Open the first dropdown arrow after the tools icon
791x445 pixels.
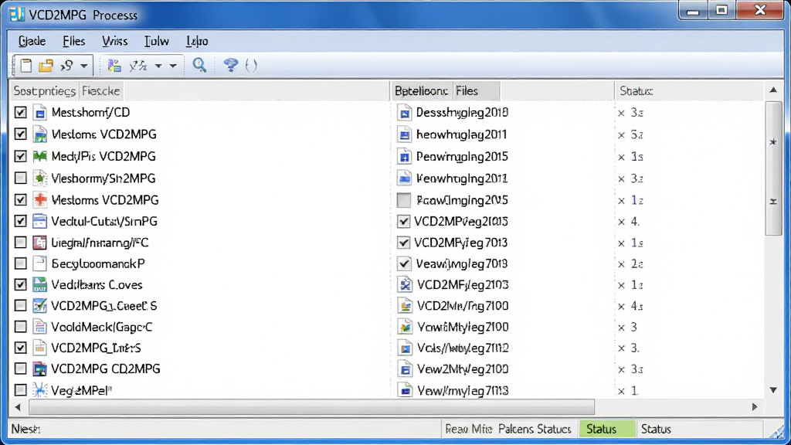158,66
